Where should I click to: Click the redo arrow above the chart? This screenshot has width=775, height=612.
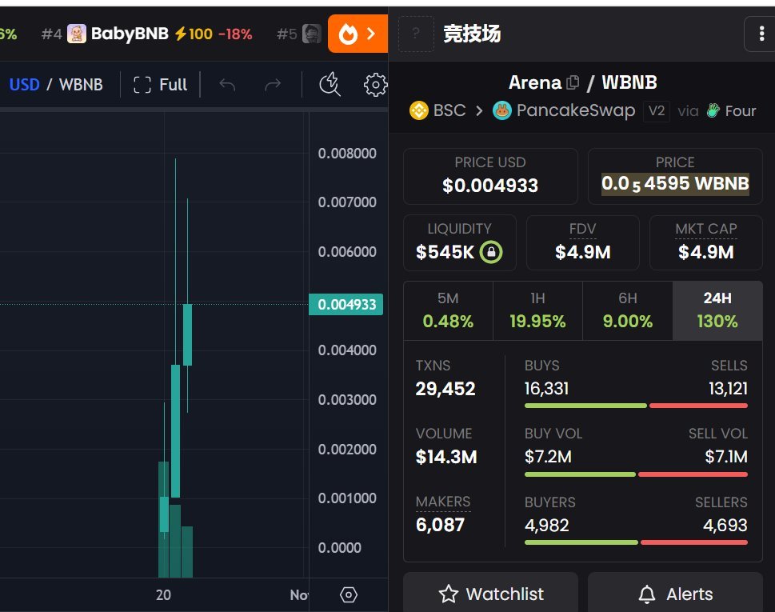pyautogui.click(x=272, y=84)
